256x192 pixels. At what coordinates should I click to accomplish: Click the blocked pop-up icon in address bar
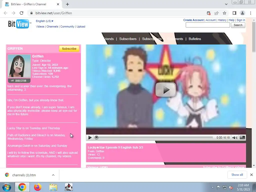point(208,13)
